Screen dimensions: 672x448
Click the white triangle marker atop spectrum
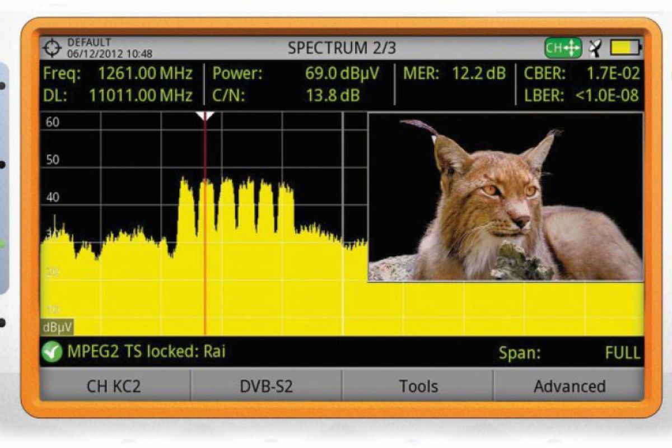pyautogui.click(x=205, y=116)
